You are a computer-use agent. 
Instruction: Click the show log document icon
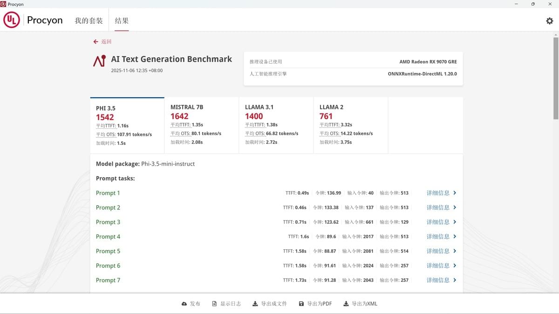[x=214, y=304]
